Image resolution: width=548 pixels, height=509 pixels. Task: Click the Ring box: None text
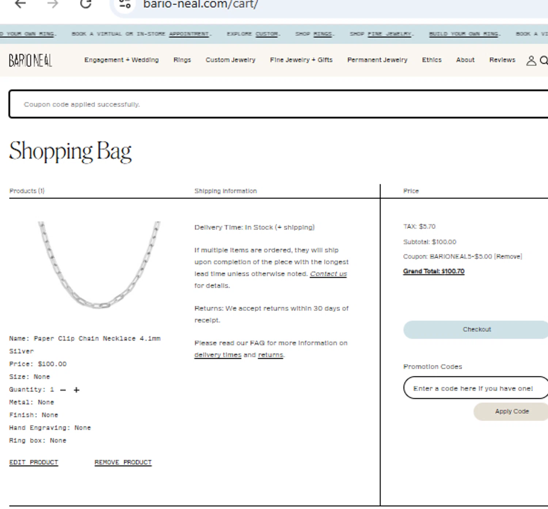click(38, 441)
